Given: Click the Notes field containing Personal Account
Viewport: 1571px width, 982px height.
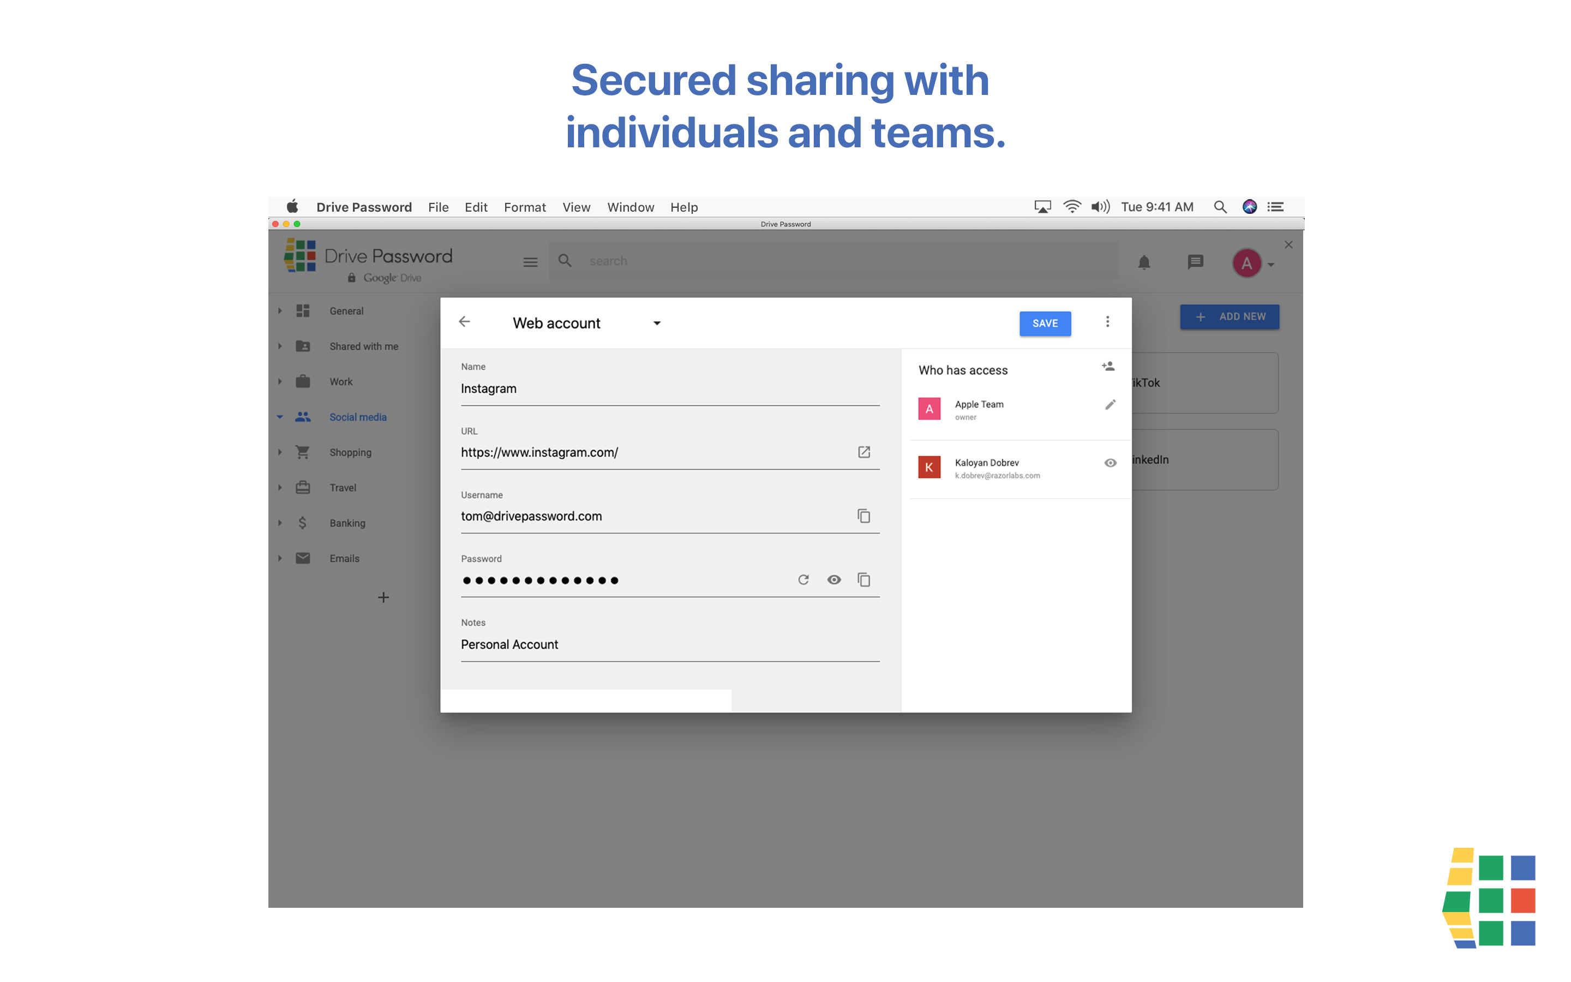Looking at the screenshot, I should 670,644.
